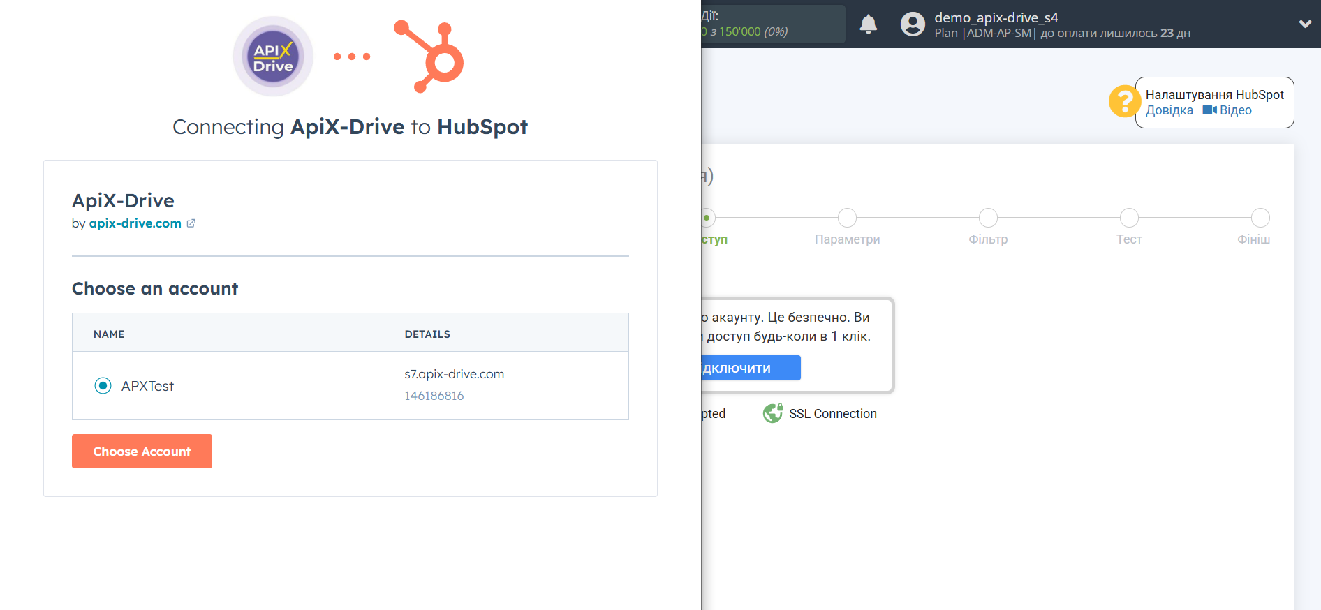Click the green active step circle

[708, 218]
